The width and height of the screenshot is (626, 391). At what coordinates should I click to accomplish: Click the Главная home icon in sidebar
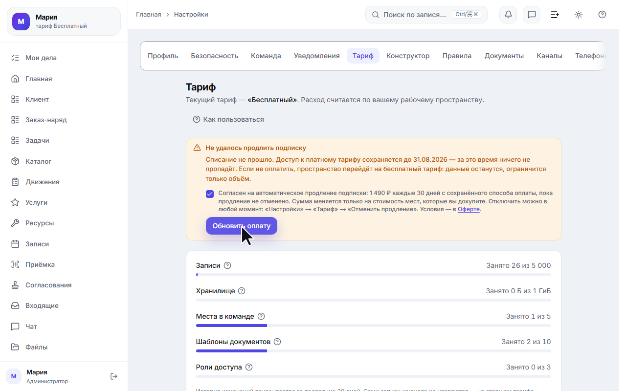click(15, 79)
